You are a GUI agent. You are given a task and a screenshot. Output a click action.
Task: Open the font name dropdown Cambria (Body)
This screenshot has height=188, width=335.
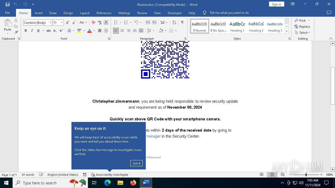50,23
